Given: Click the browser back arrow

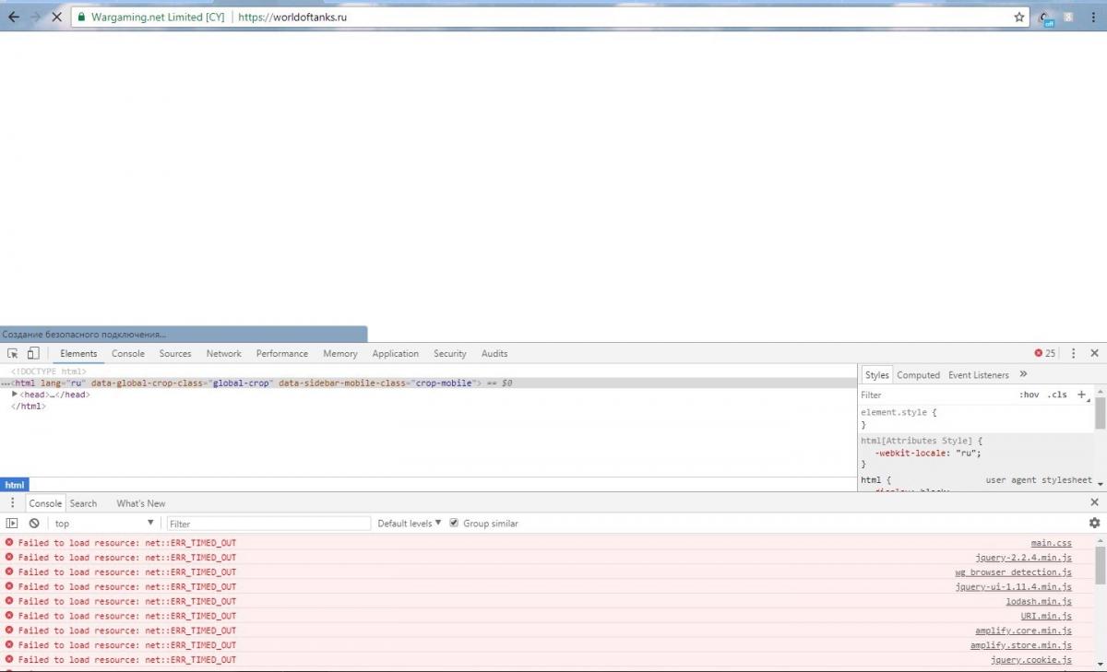Looking at the screenshot, I should tap(14, 17).
